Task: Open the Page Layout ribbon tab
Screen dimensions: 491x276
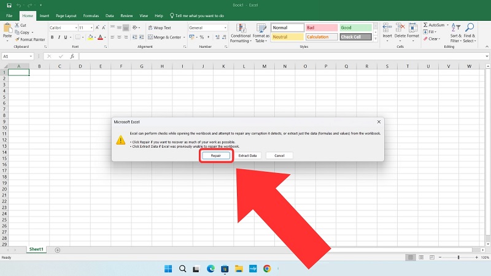Action: click(64, 15)
